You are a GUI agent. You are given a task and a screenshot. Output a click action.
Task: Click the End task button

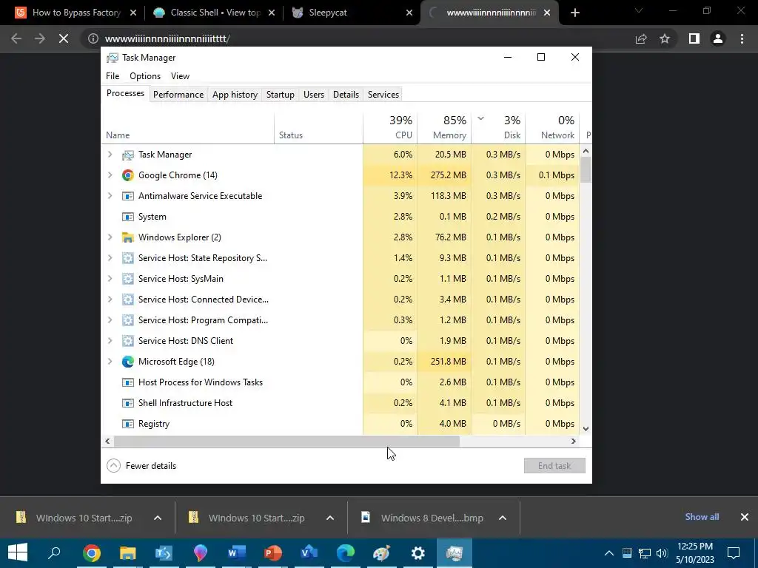coord(554,466)
